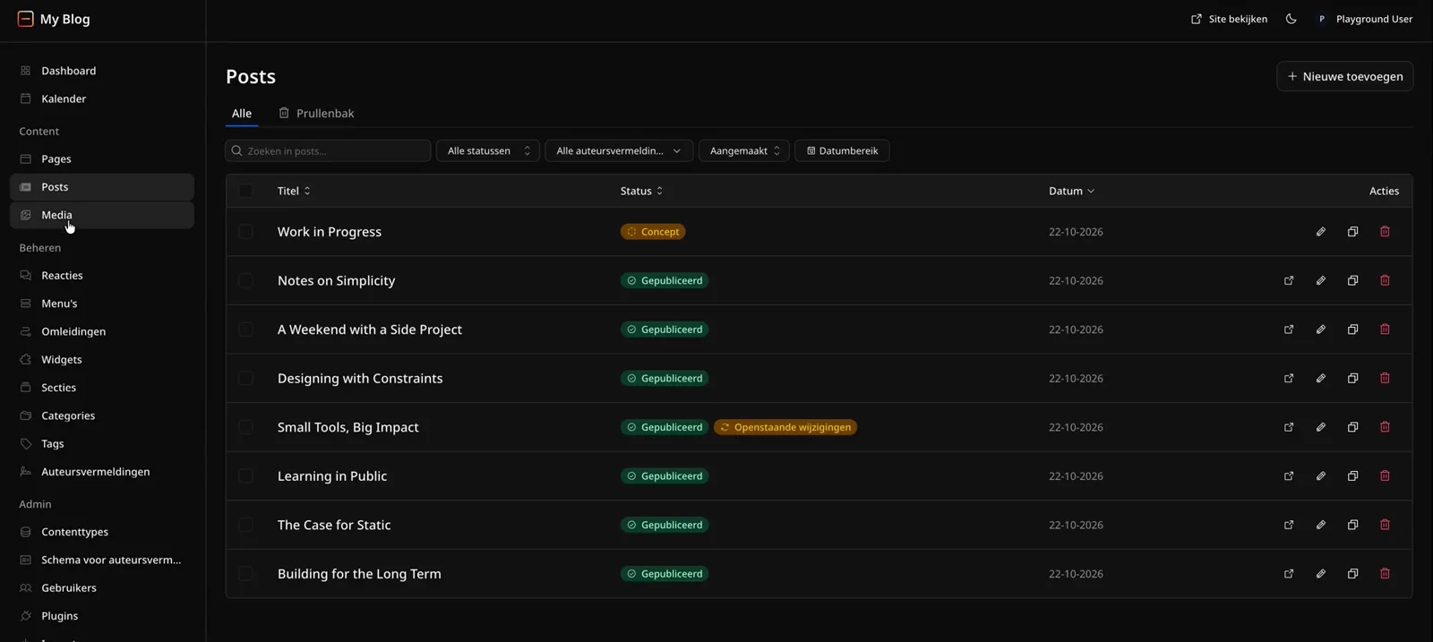
Task: Open the Small Tools, Big Impact post
Action: (x=348, y=427)
